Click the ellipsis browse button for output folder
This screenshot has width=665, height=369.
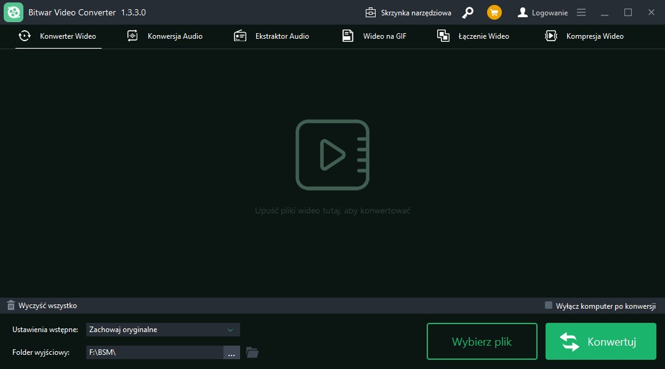(x=231, y=352)
